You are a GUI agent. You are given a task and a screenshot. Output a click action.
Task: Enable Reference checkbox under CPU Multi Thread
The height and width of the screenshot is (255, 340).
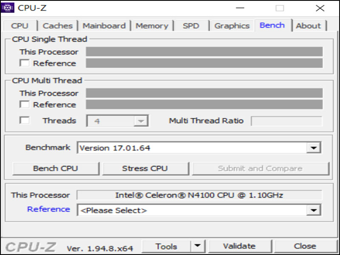24,104
